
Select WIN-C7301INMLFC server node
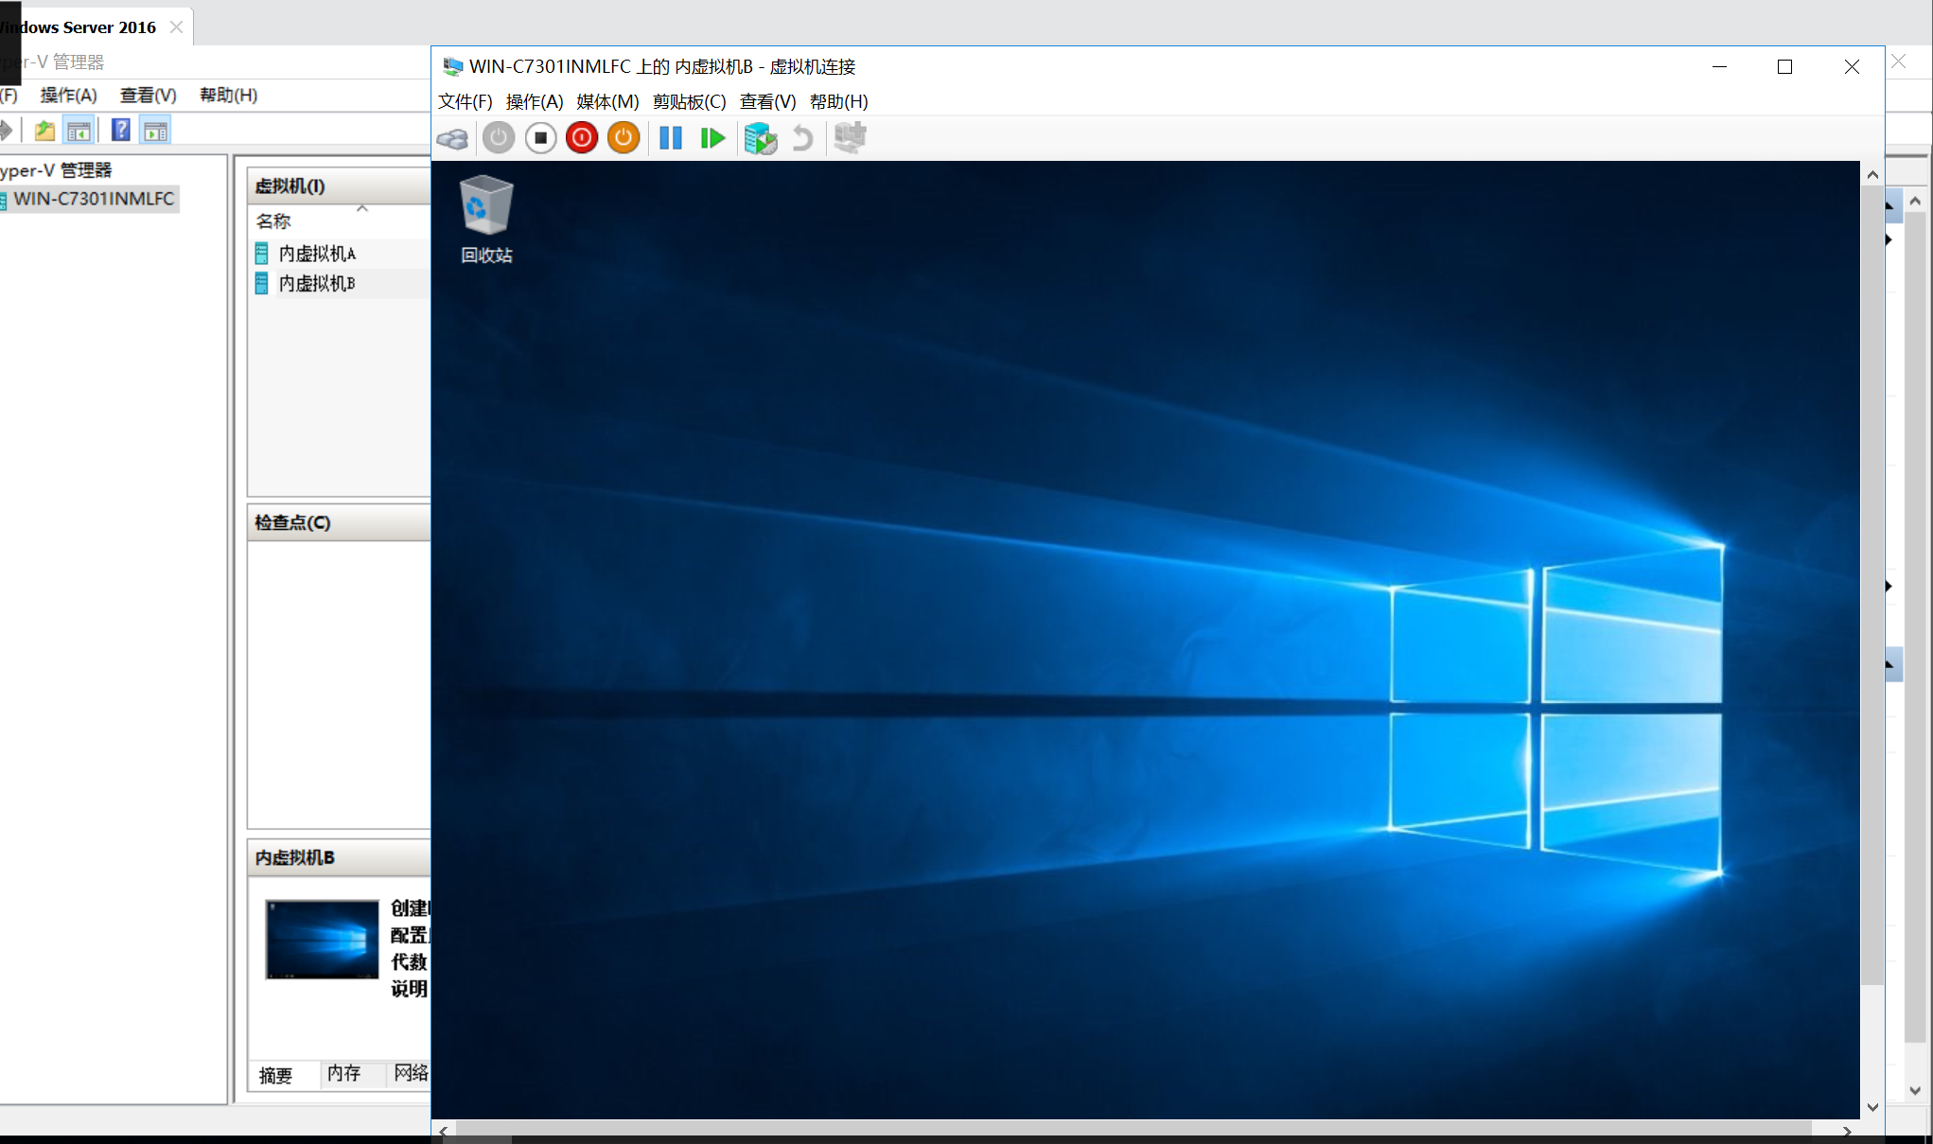click(x=94, y=199)
